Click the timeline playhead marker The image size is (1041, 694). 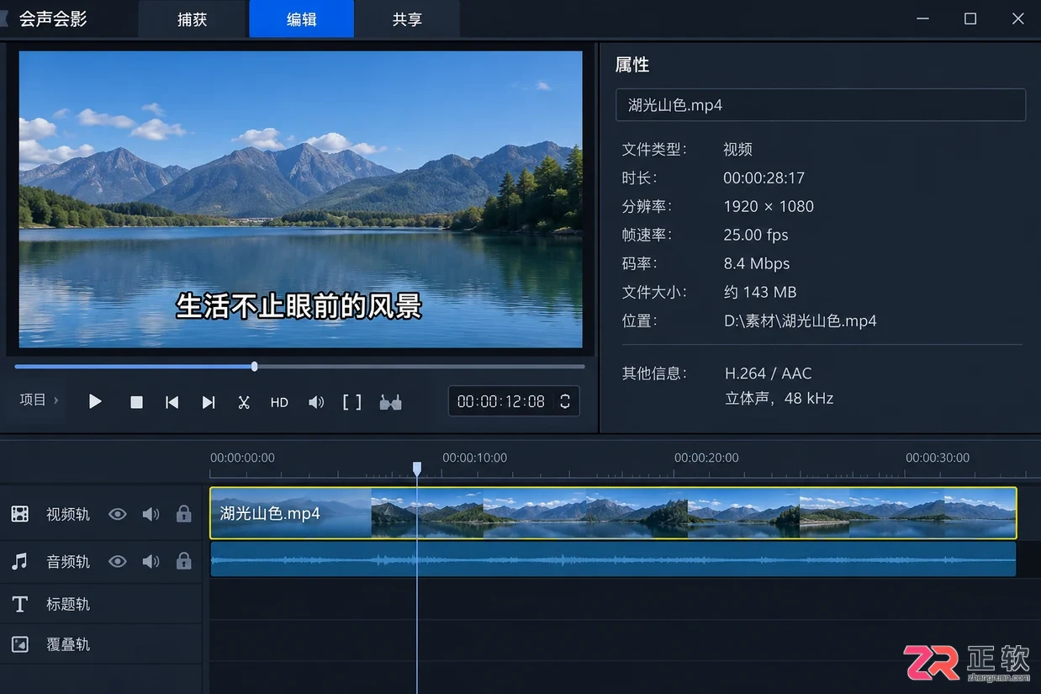pyautogui.click(x=417, y=469)
